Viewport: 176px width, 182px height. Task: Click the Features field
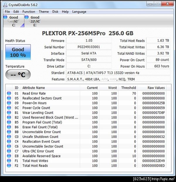click(118, 79)
